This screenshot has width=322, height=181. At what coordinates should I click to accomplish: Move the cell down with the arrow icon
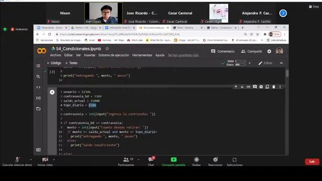[x=242, y=87]
